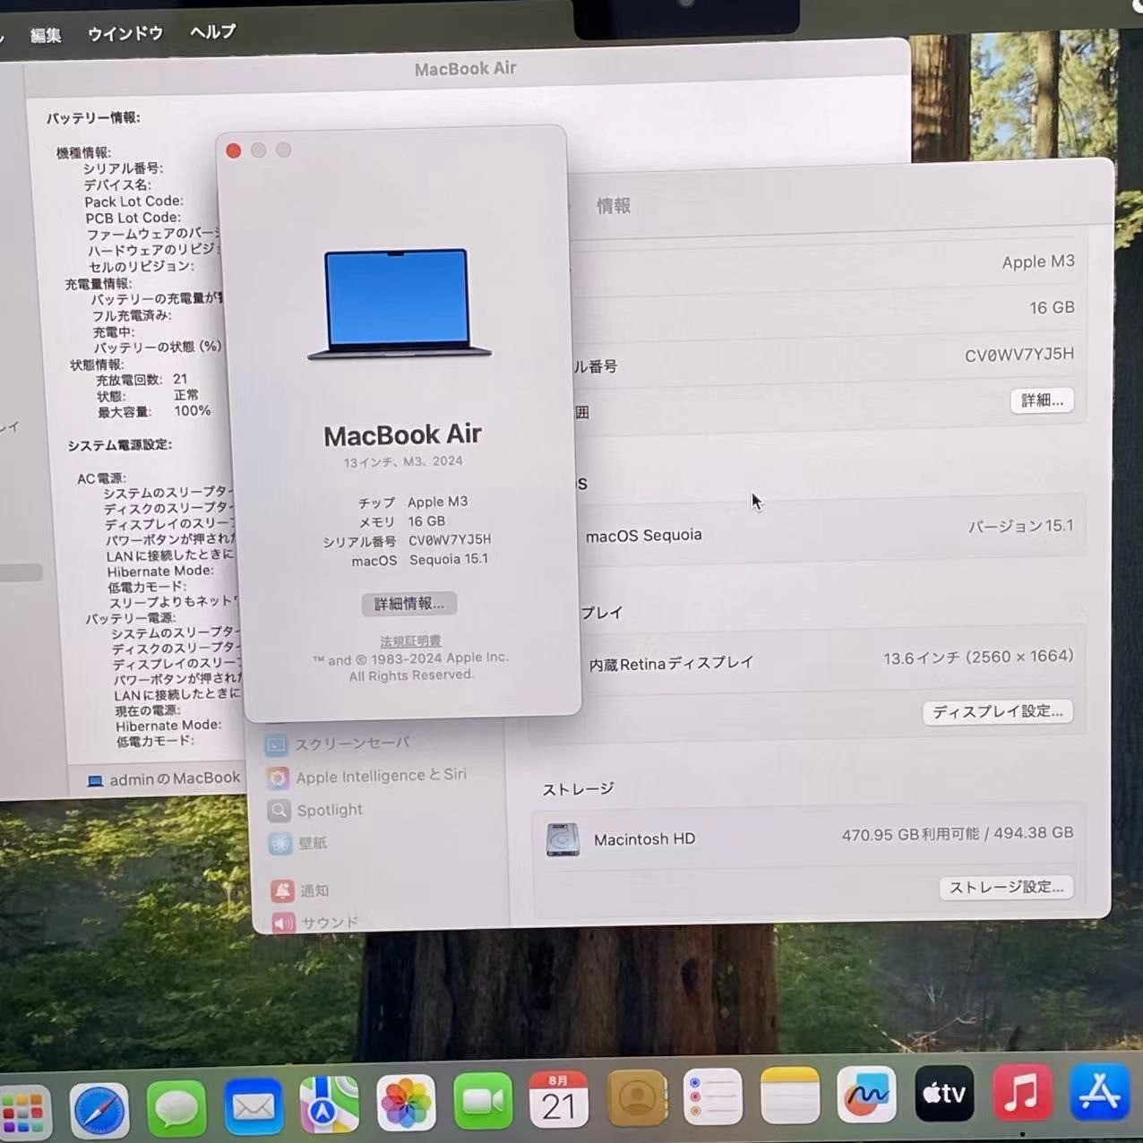The width and height of the screenshot is (1143, 1143).
Task: Open Safari from the Dock
Action: (99, 1109)
